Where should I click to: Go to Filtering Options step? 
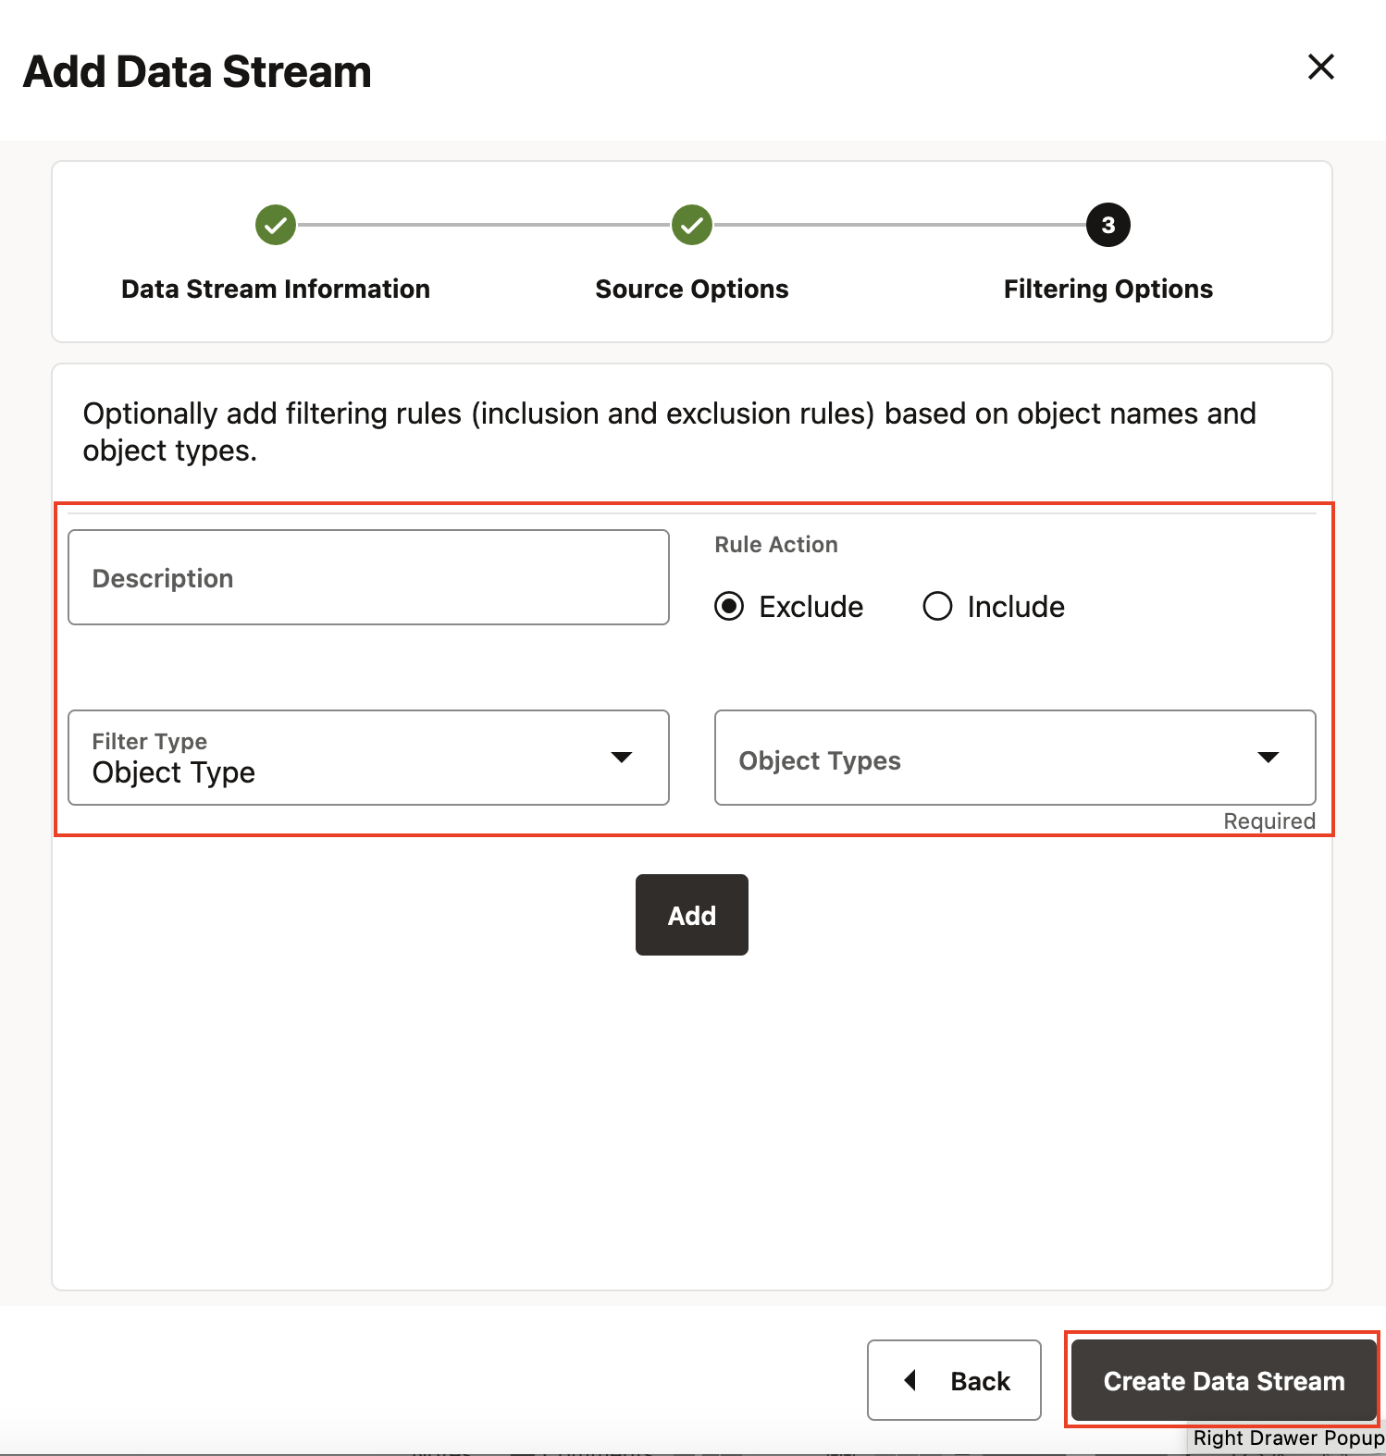tap(1108, 289)
